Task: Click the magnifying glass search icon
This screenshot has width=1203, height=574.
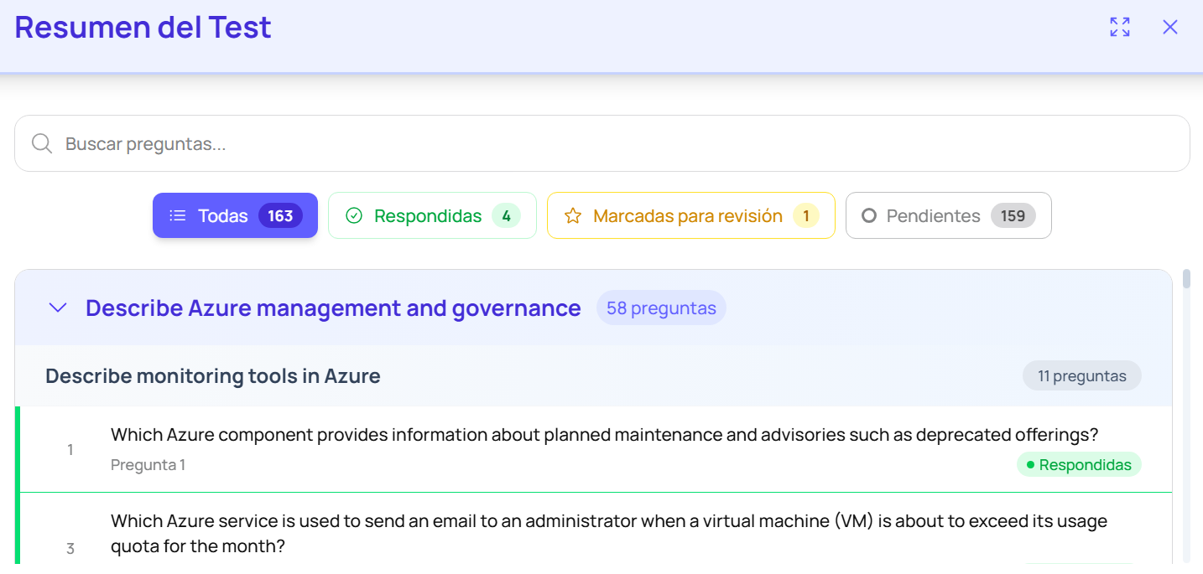Action: (x=42, y=143)
